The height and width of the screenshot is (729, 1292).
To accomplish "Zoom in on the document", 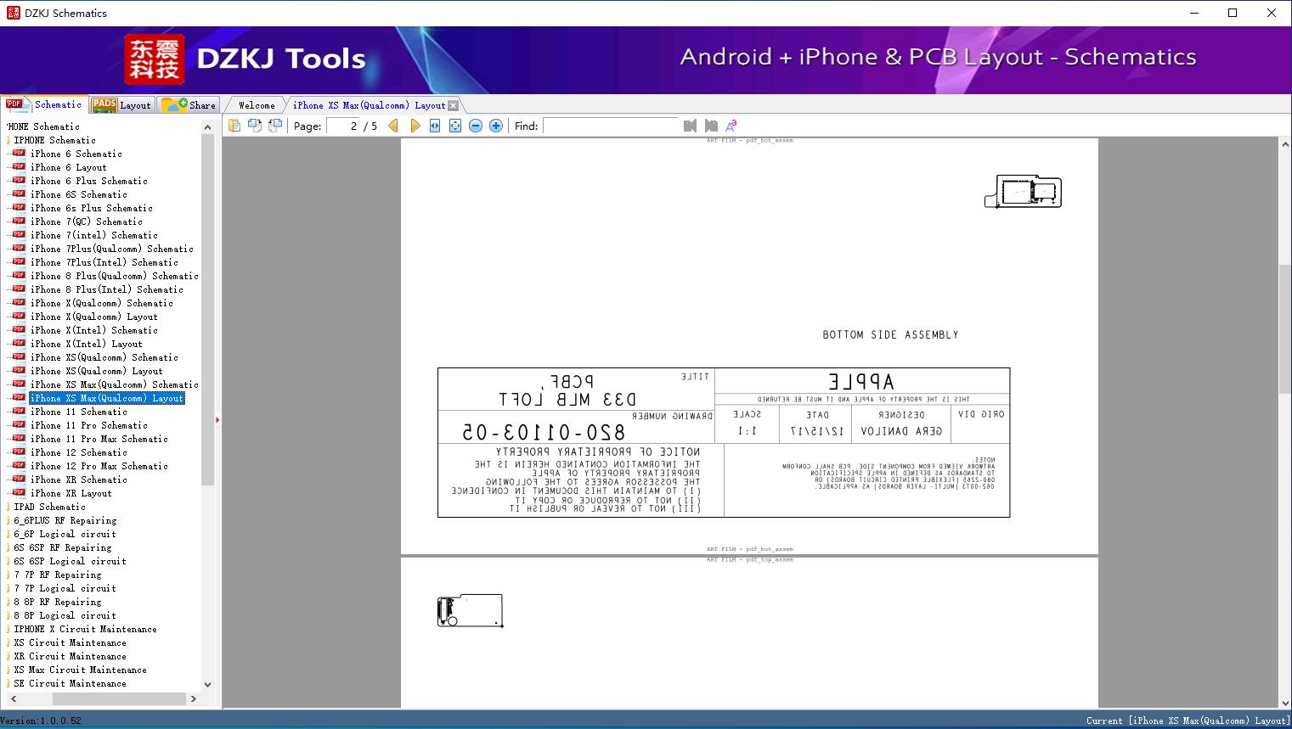I will pyautogui.click(x=496, y=126).
